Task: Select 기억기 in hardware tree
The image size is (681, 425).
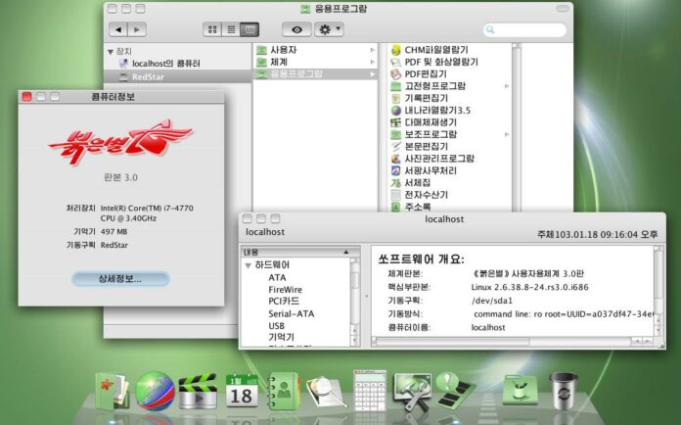Action: (x=281, y=337)
